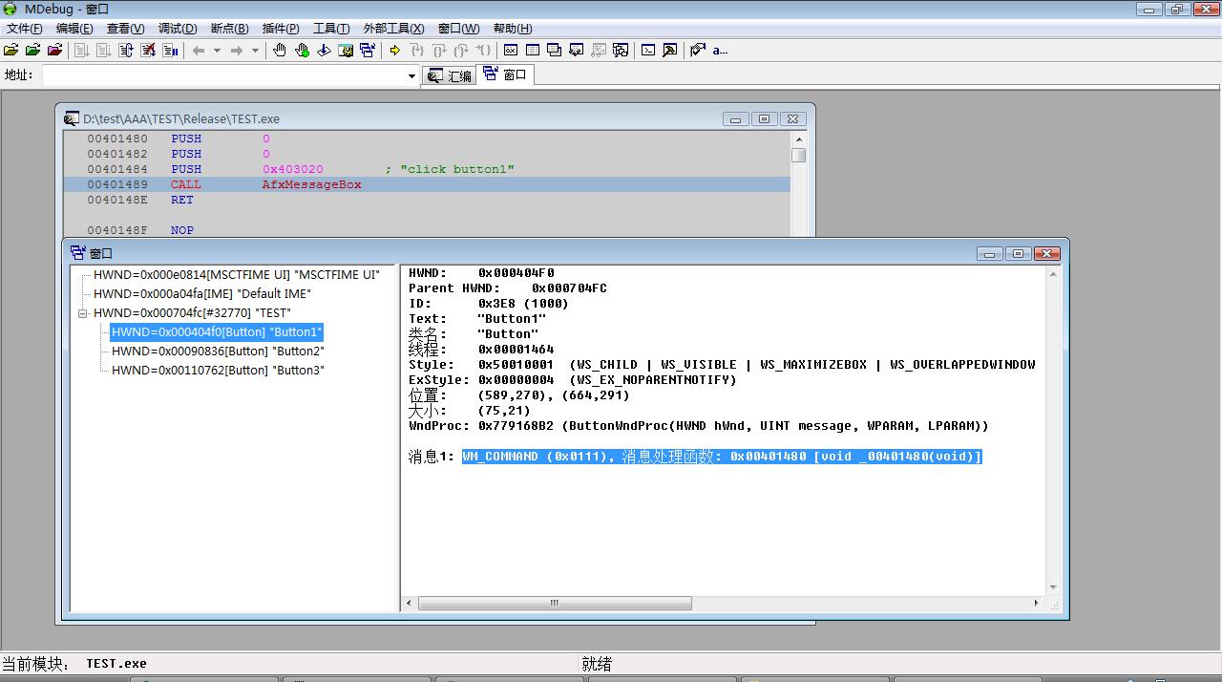Screen dimensions: 1222x682
Task: Collapse the TEST window tree node
Action: tap(83, 313)
